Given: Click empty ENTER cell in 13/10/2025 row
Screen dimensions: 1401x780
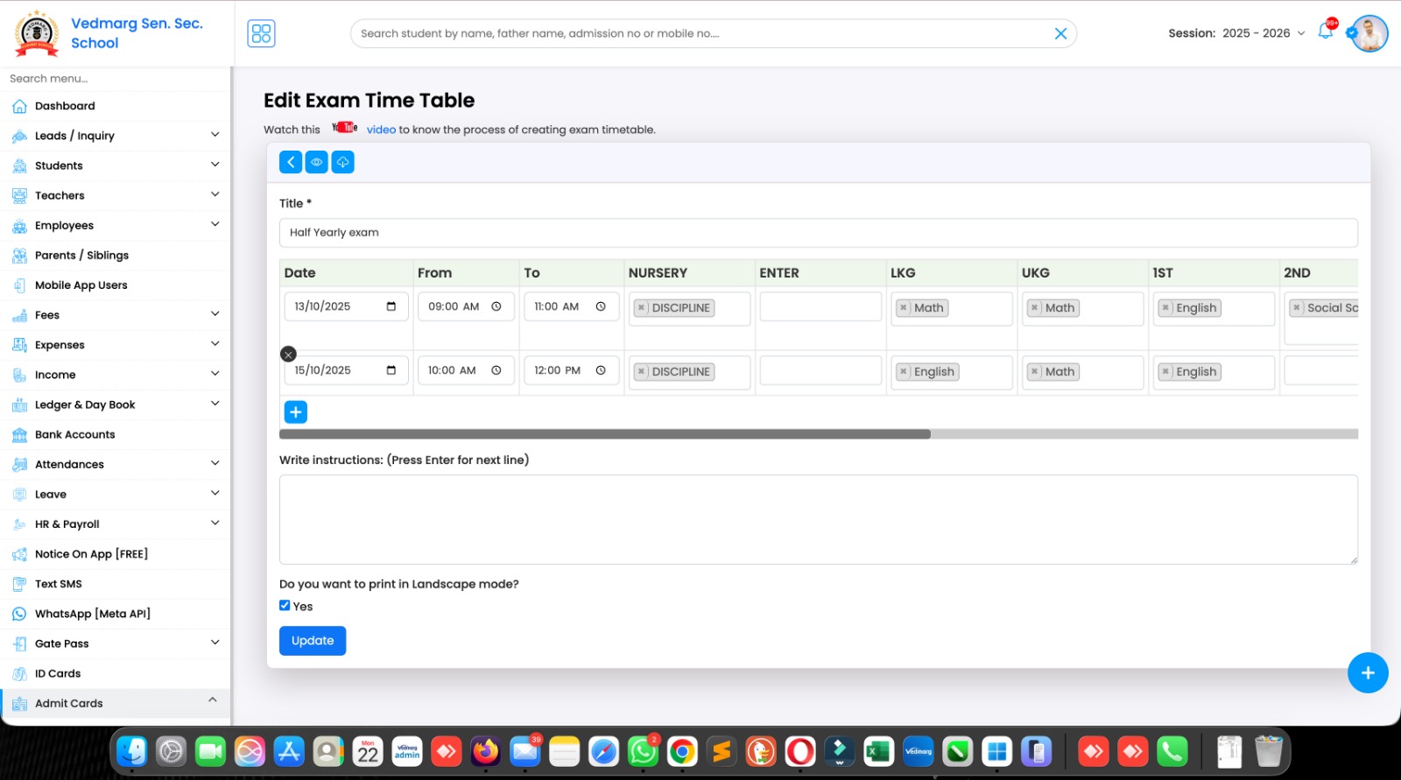Looking at the screenshot, I should (820, 307).
